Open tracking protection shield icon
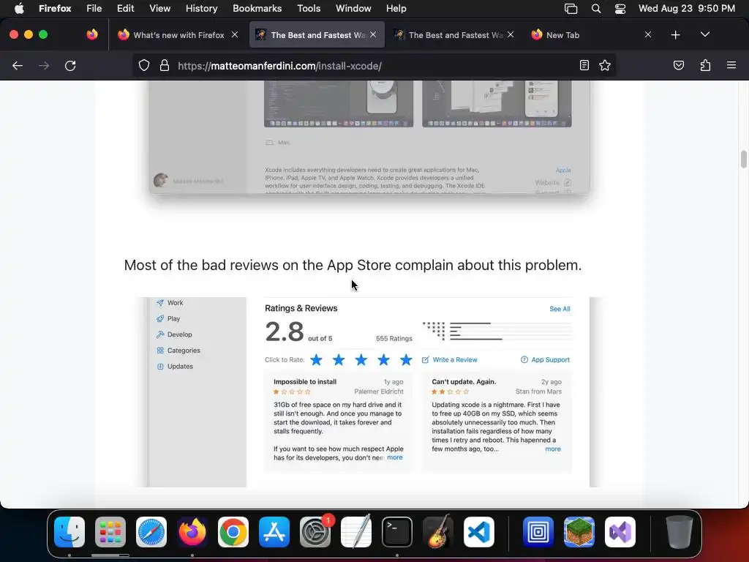Image resolution: width=749 pixels, height=562 pixels. pos(144,65)
